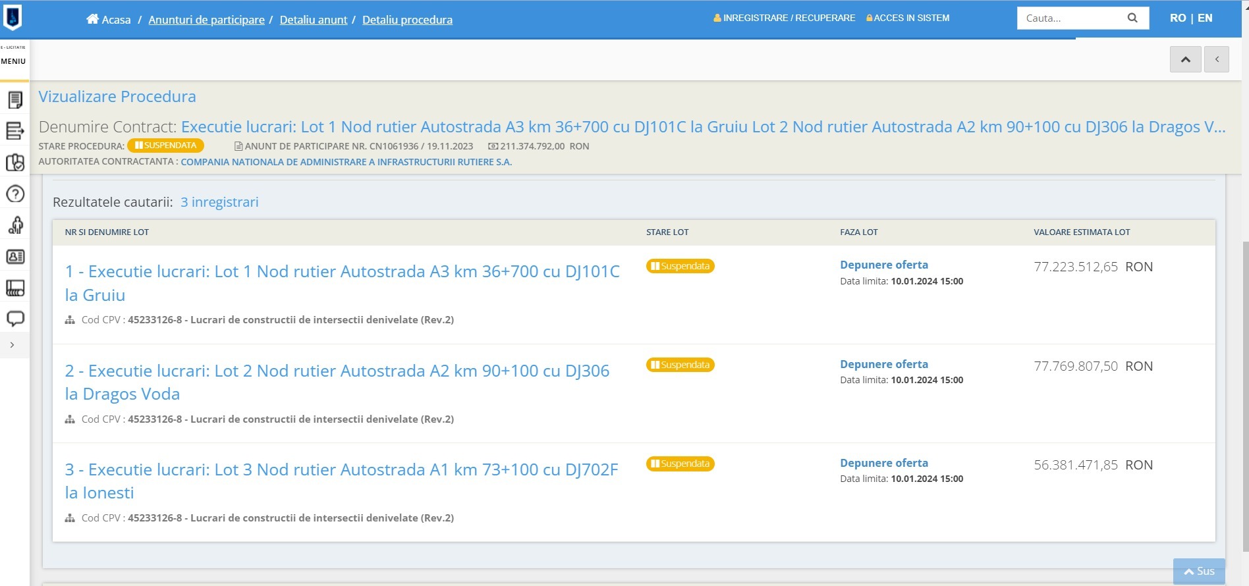Open the help question mark sidebar icon
Screen dimensions: 1249x586
(15, 194)
